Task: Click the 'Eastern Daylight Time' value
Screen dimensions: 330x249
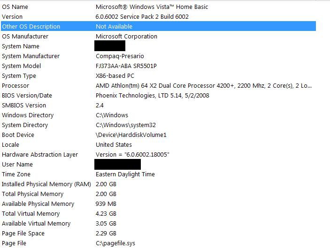Action: point(125,174)
